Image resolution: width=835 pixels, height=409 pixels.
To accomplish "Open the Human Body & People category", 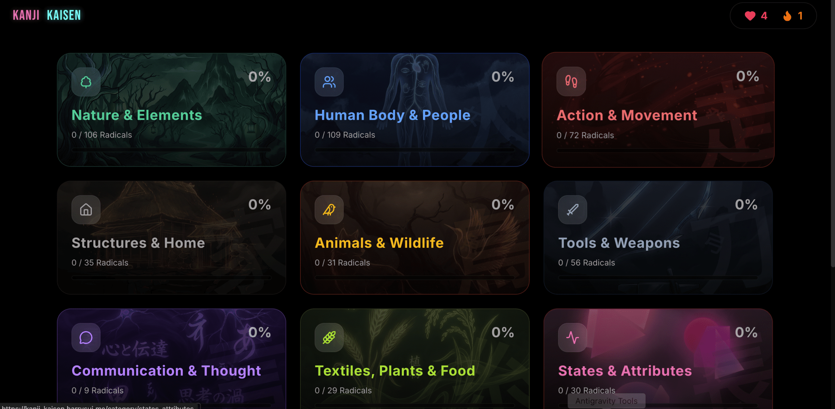I will point(392,115).
